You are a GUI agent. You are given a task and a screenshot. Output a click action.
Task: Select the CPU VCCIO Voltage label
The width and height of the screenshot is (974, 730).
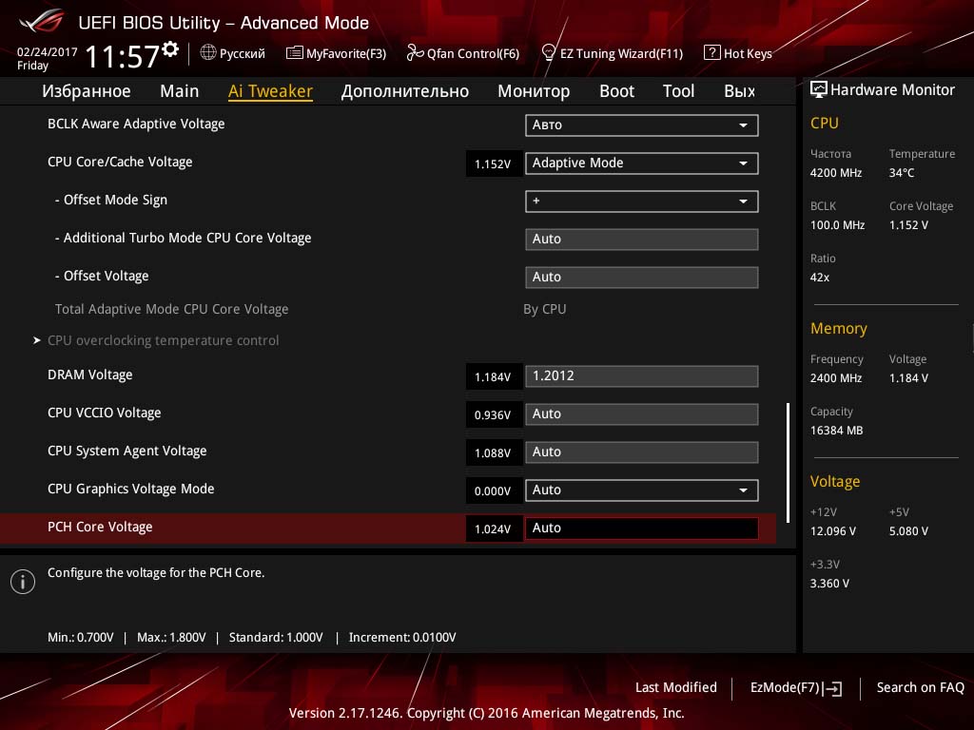tap(105, 413)
